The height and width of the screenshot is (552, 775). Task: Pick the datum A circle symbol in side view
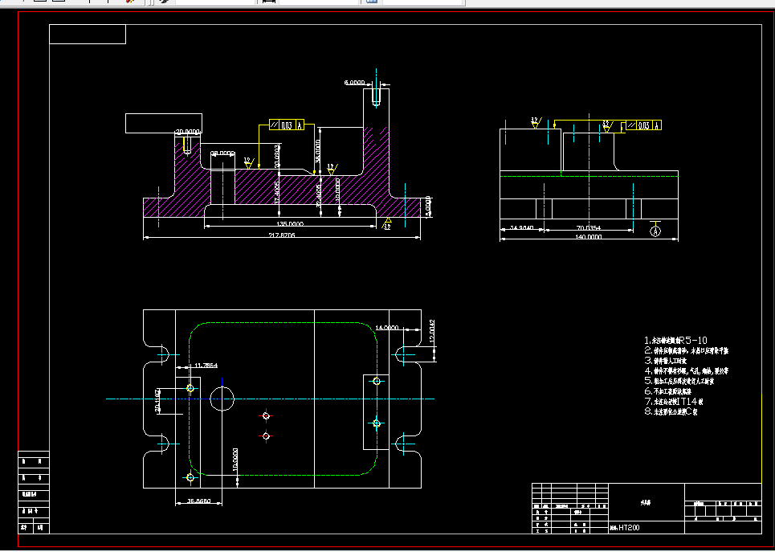tap(655, 231)
